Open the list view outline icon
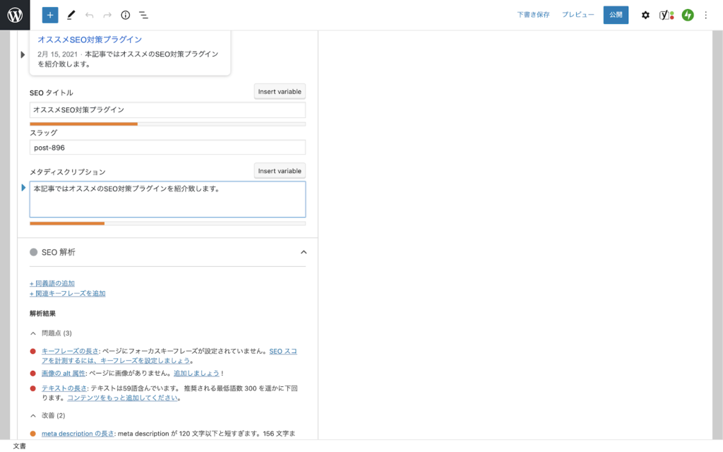Screen dimensions: 723x452 click(x=143, y=15)
